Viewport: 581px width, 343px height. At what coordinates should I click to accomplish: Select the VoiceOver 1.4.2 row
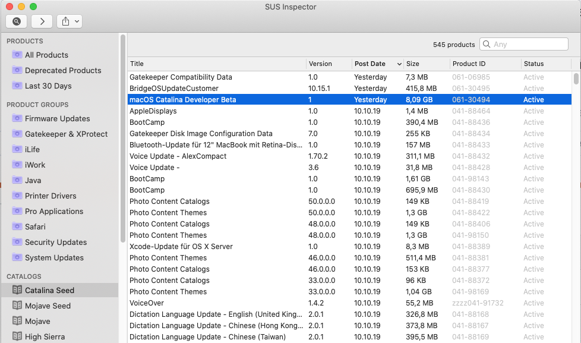349,303
